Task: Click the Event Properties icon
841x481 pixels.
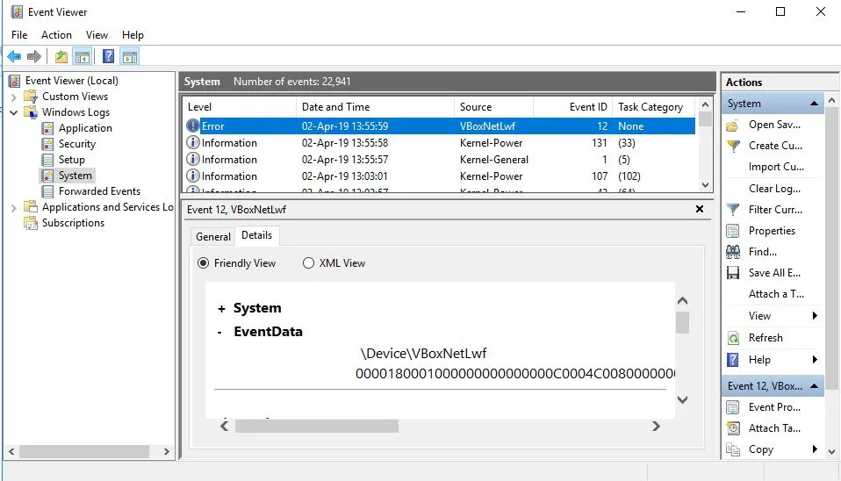Action: 733,407
